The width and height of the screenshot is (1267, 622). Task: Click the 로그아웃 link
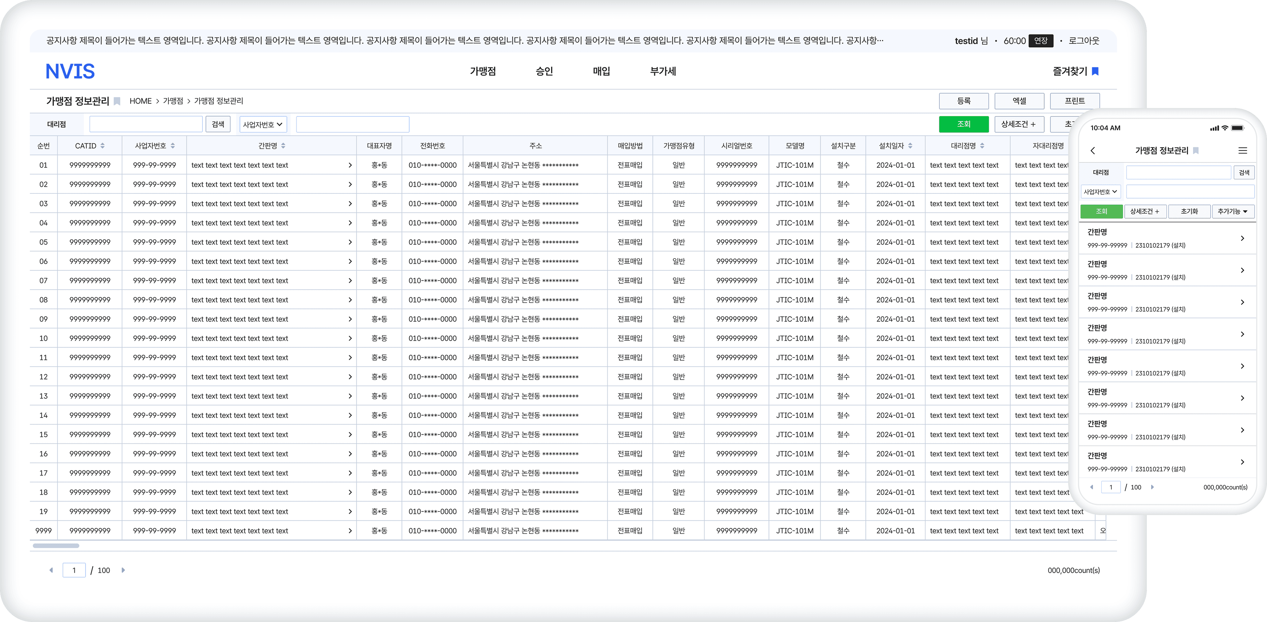click(x=1084, y=41)
